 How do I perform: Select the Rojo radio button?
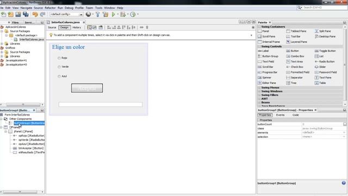tap(62, 58)
